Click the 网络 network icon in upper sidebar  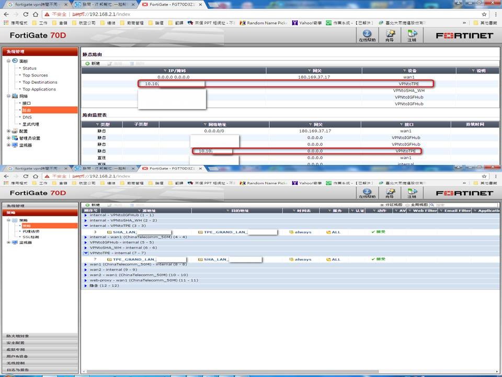pos(15,96)
